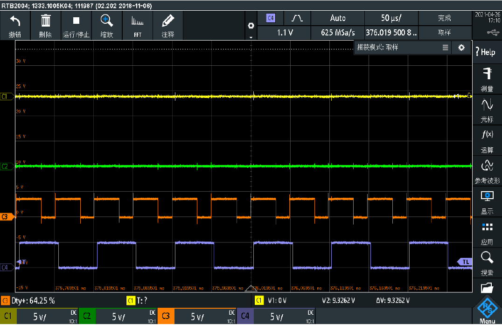Click the cursor V1: 0 V readout
502x325 pixels.
[x=277, y=301]
